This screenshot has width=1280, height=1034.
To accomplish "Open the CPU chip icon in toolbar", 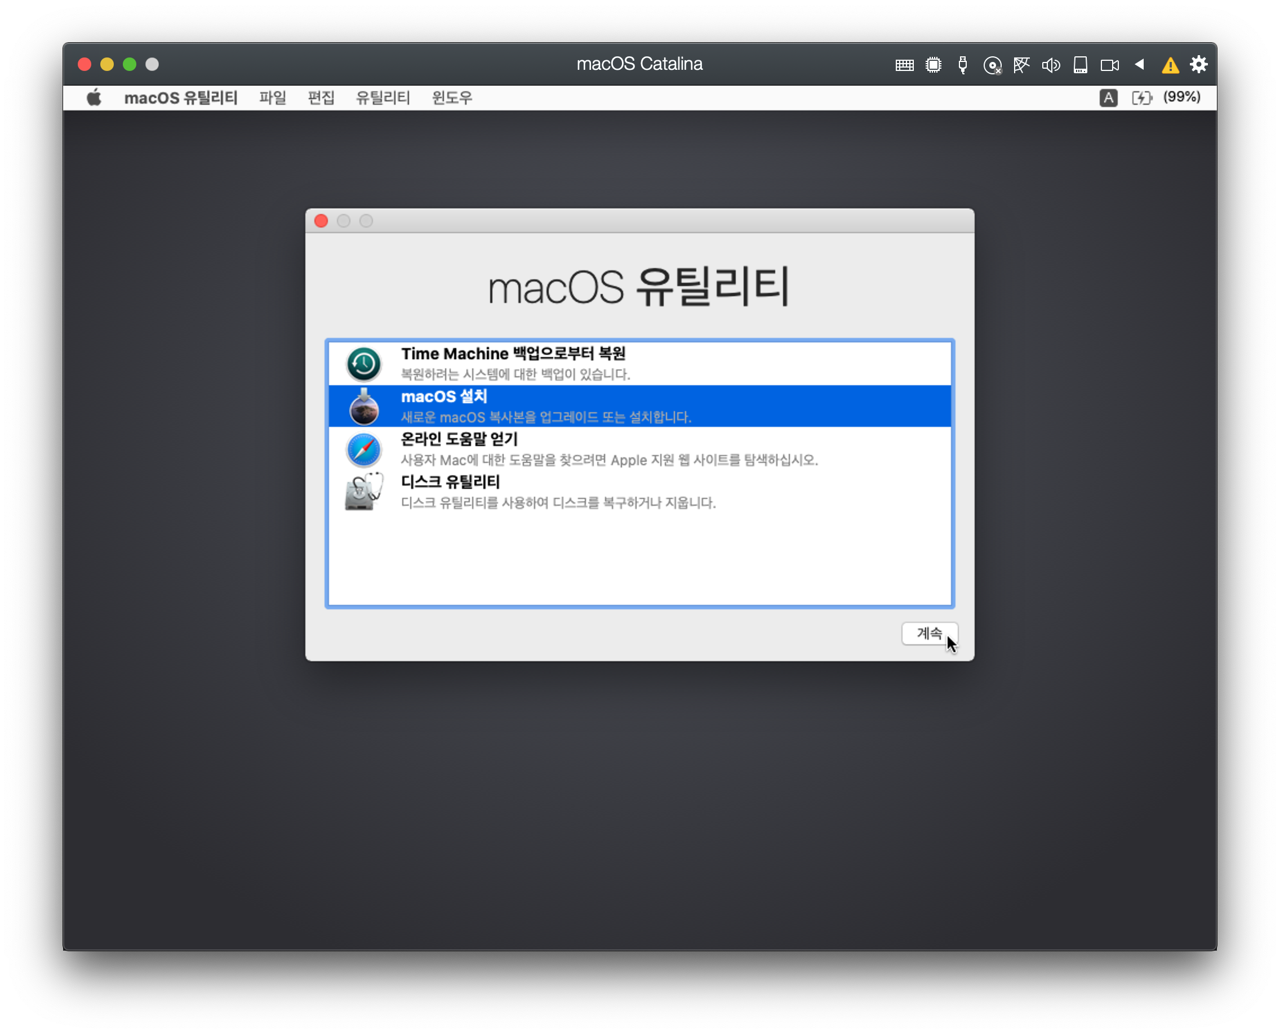I will [x=933, y=65].
